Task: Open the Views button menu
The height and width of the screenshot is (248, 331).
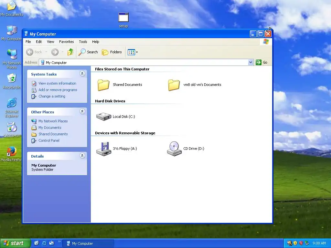Action: click(x=133, y=52)
